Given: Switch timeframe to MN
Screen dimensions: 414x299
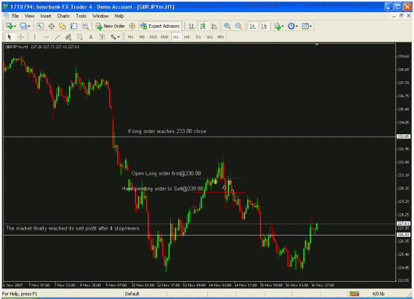Looking at the screenshot, I should [x=221, y=37].
